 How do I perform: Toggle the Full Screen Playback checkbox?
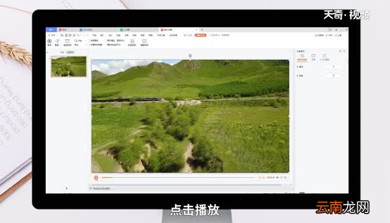[89, 41]
